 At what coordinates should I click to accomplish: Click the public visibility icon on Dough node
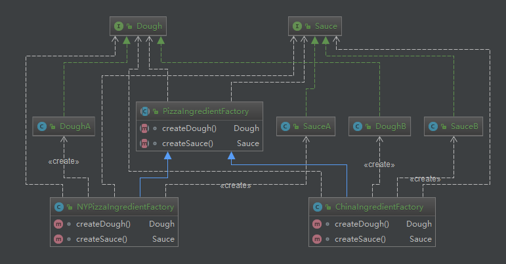[x=129, y=26]
